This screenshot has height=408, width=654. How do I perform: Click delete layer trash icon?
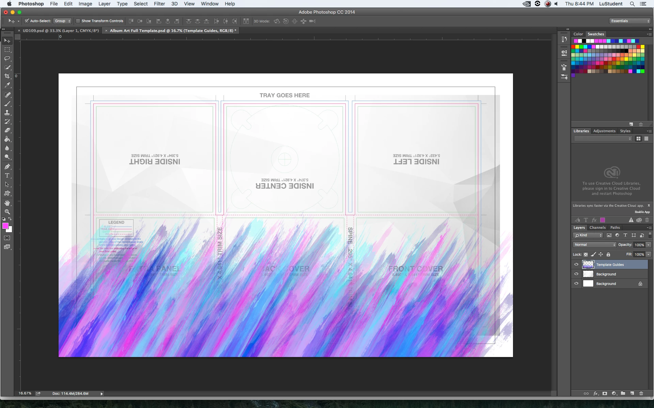click(641, 393)
